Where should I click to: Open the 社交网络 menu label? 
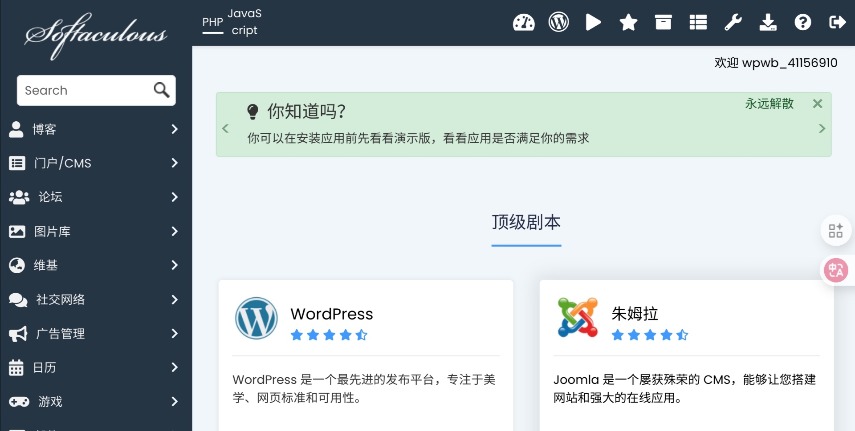[61, 300]
